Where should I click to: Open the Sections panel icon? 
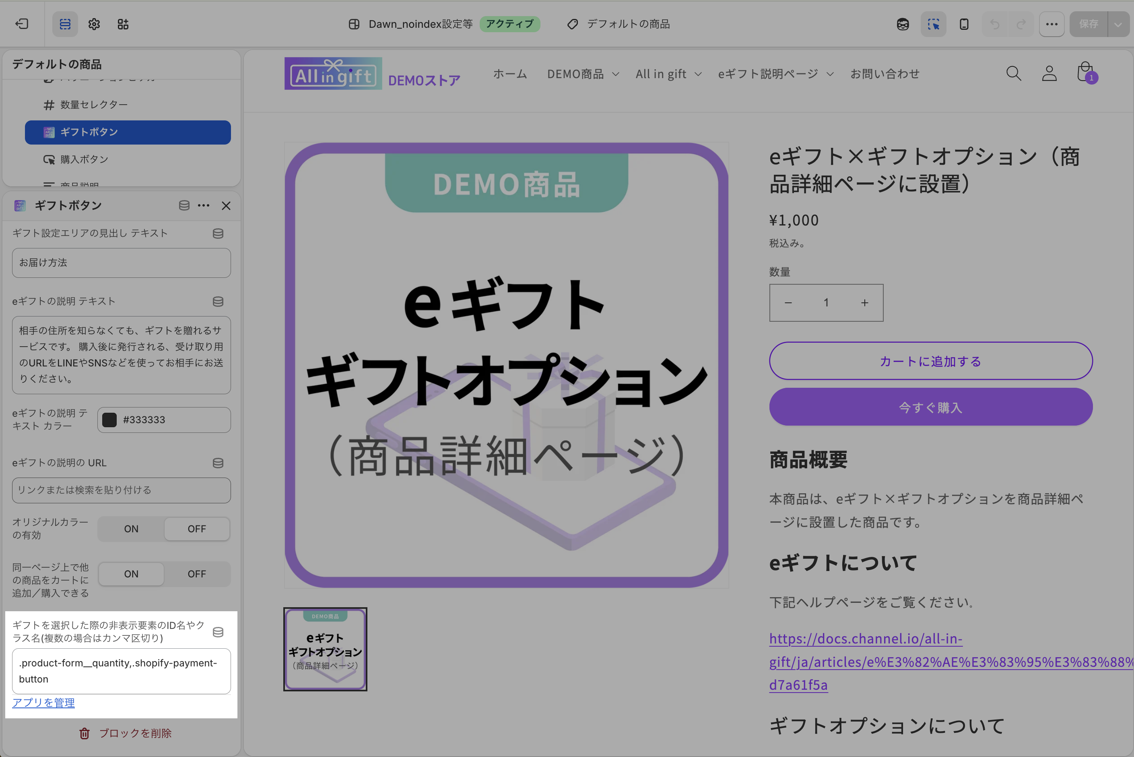65,24
